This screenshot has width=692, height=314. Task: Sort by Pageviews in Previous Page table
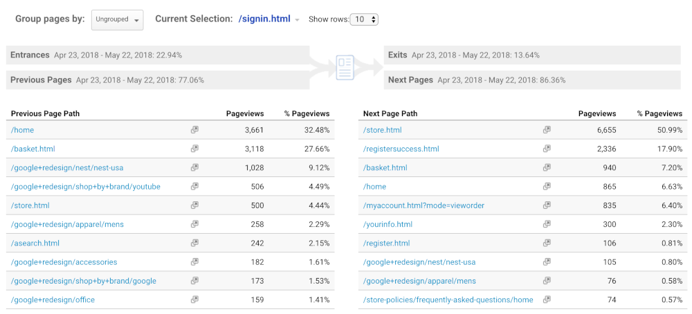(x=244, y=113)
